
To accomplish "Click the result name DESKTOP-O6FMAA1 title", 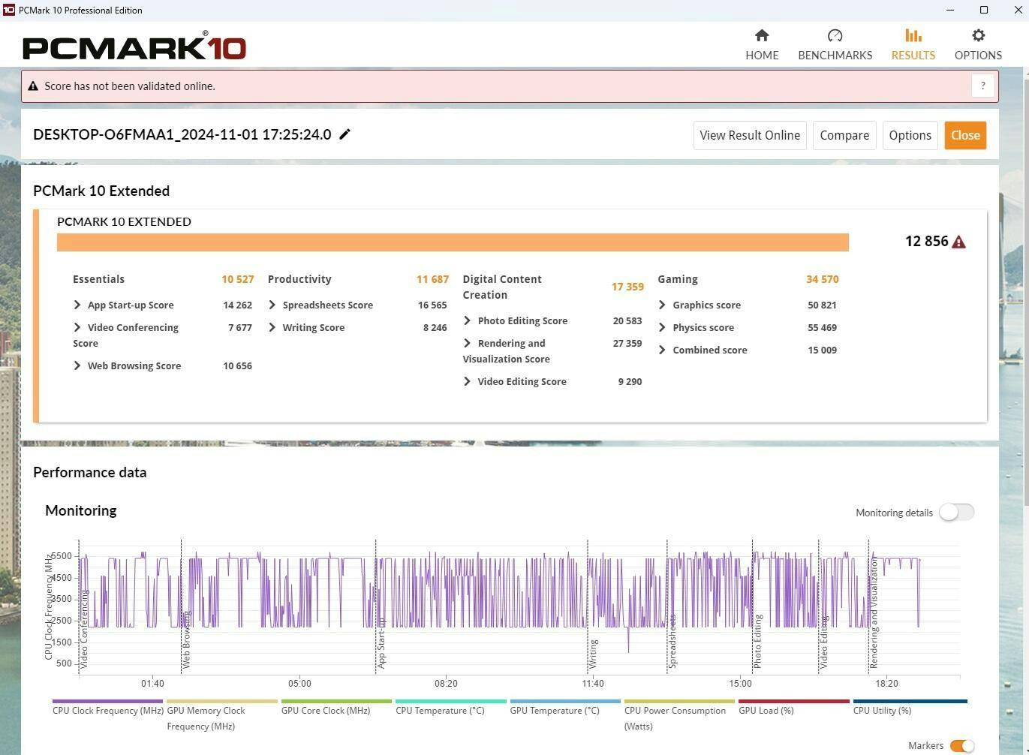I will pos(182,134).
